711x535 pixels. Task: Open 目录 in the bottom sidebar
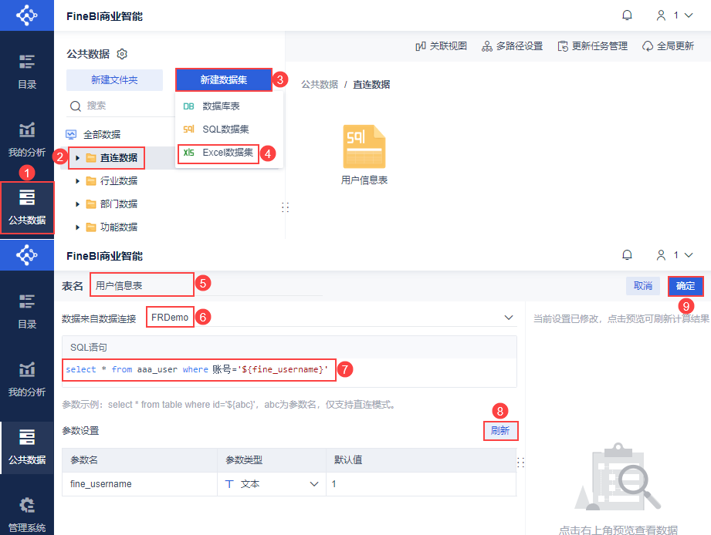pyautogui.click(x=27, y=311)
